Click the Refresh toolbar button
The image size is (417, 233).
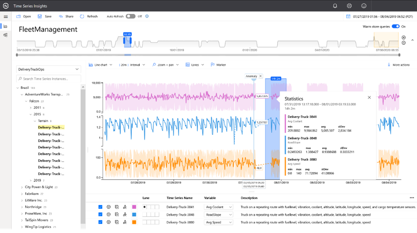coord(88,16)
